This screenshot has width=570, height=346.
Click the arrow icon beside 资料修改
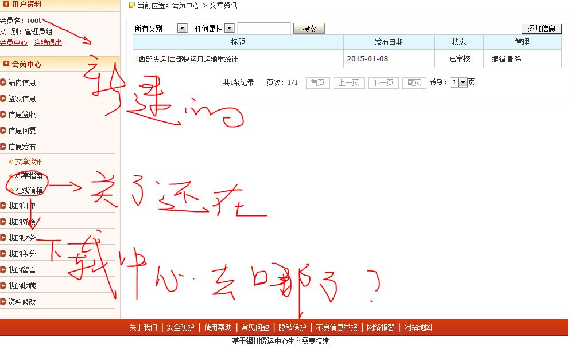3,302
